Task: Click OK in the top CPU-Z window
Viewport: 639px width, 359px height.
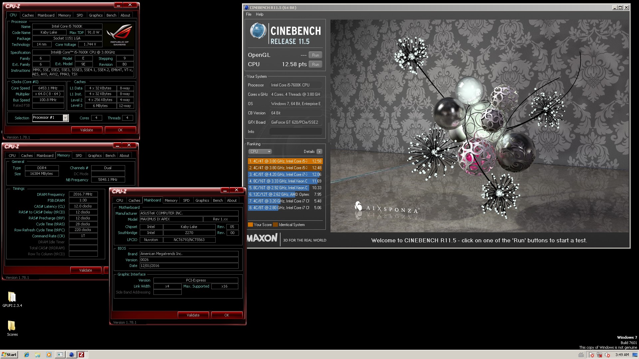Action: pyautogui.click(x=120, y=130)
